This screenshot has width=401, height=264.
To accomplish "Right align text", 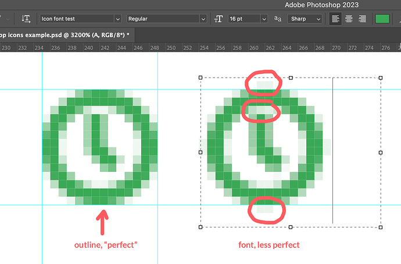I will pyautogui.click(x=362, y=19).
